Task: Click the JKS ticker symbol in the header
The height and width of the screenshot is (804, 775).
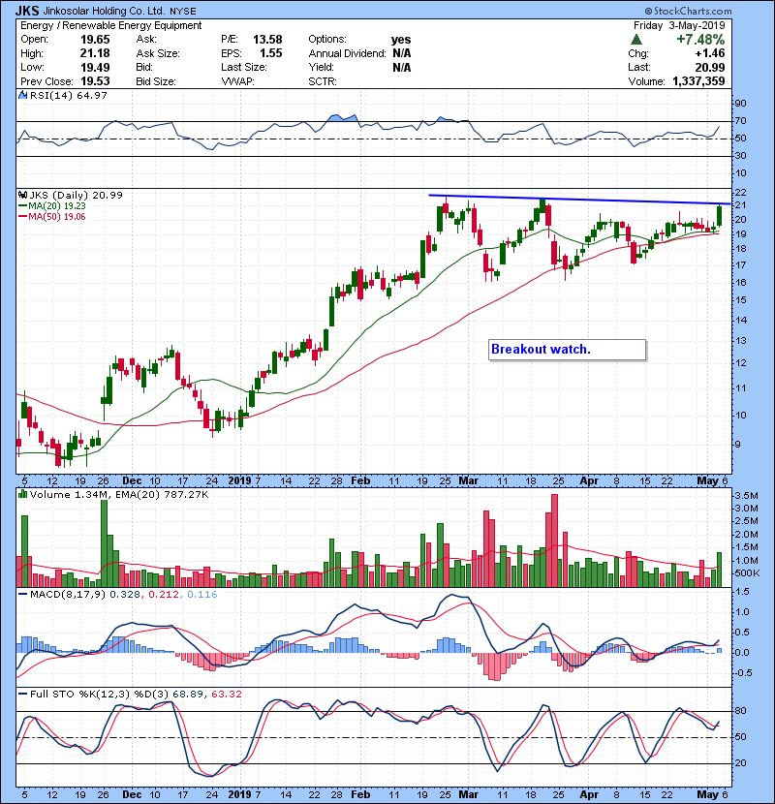Action: click(x=27, y=11)
